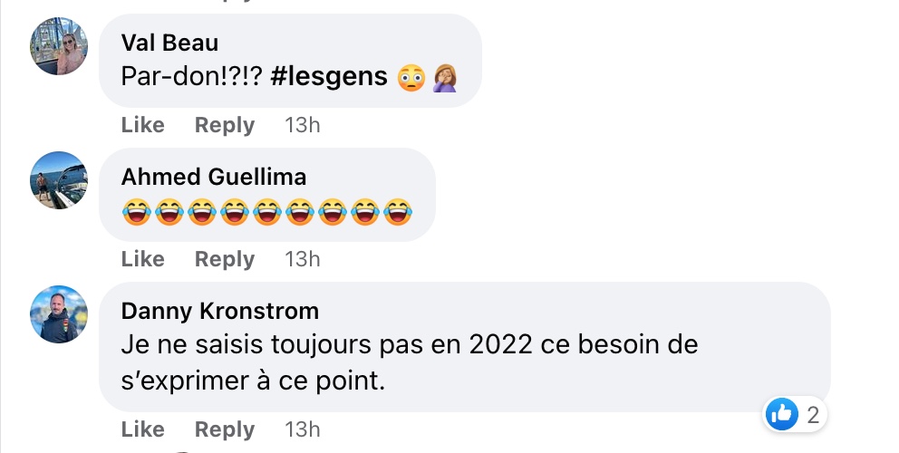This screenshot has height=453, width=899.
Task: Like Ahmed Guellima's emoji comment
Action: 143,259
